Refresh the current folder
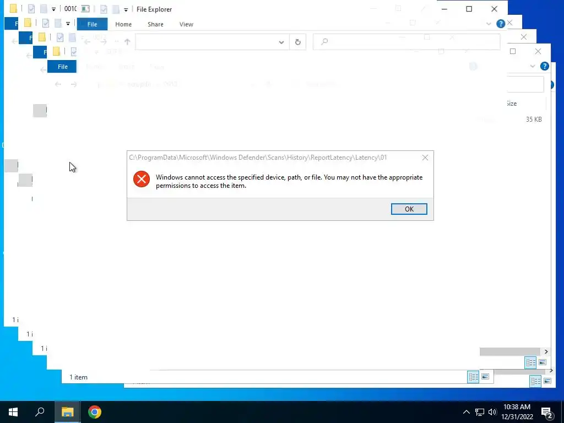The width and height of the screenshot is (564, 423). [298, 42]
